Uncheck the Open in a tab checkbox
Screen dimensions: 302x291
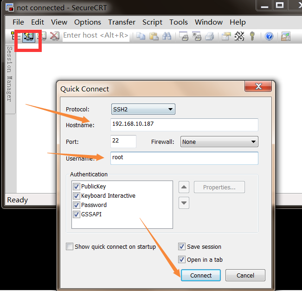click(x=182, y=259)
